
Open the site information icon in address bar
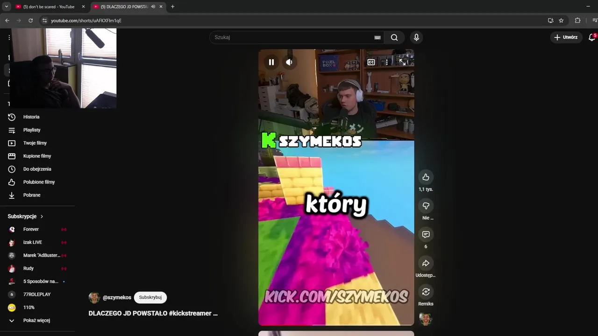click(44, 21)
